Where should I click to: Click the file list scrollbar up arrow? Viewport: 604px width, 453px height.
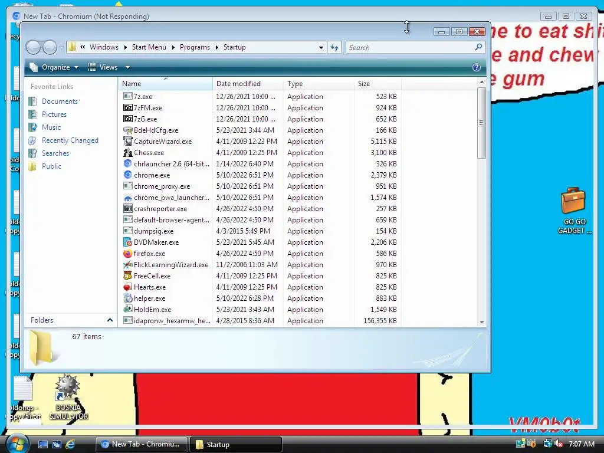tap(481, 83)
